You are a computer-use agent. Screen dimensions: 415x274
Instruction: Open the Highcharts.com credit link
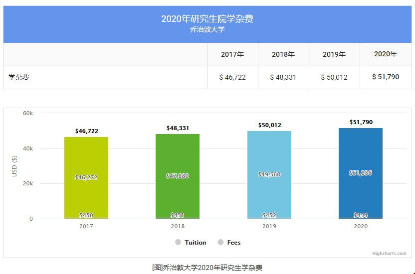[389, 254]
